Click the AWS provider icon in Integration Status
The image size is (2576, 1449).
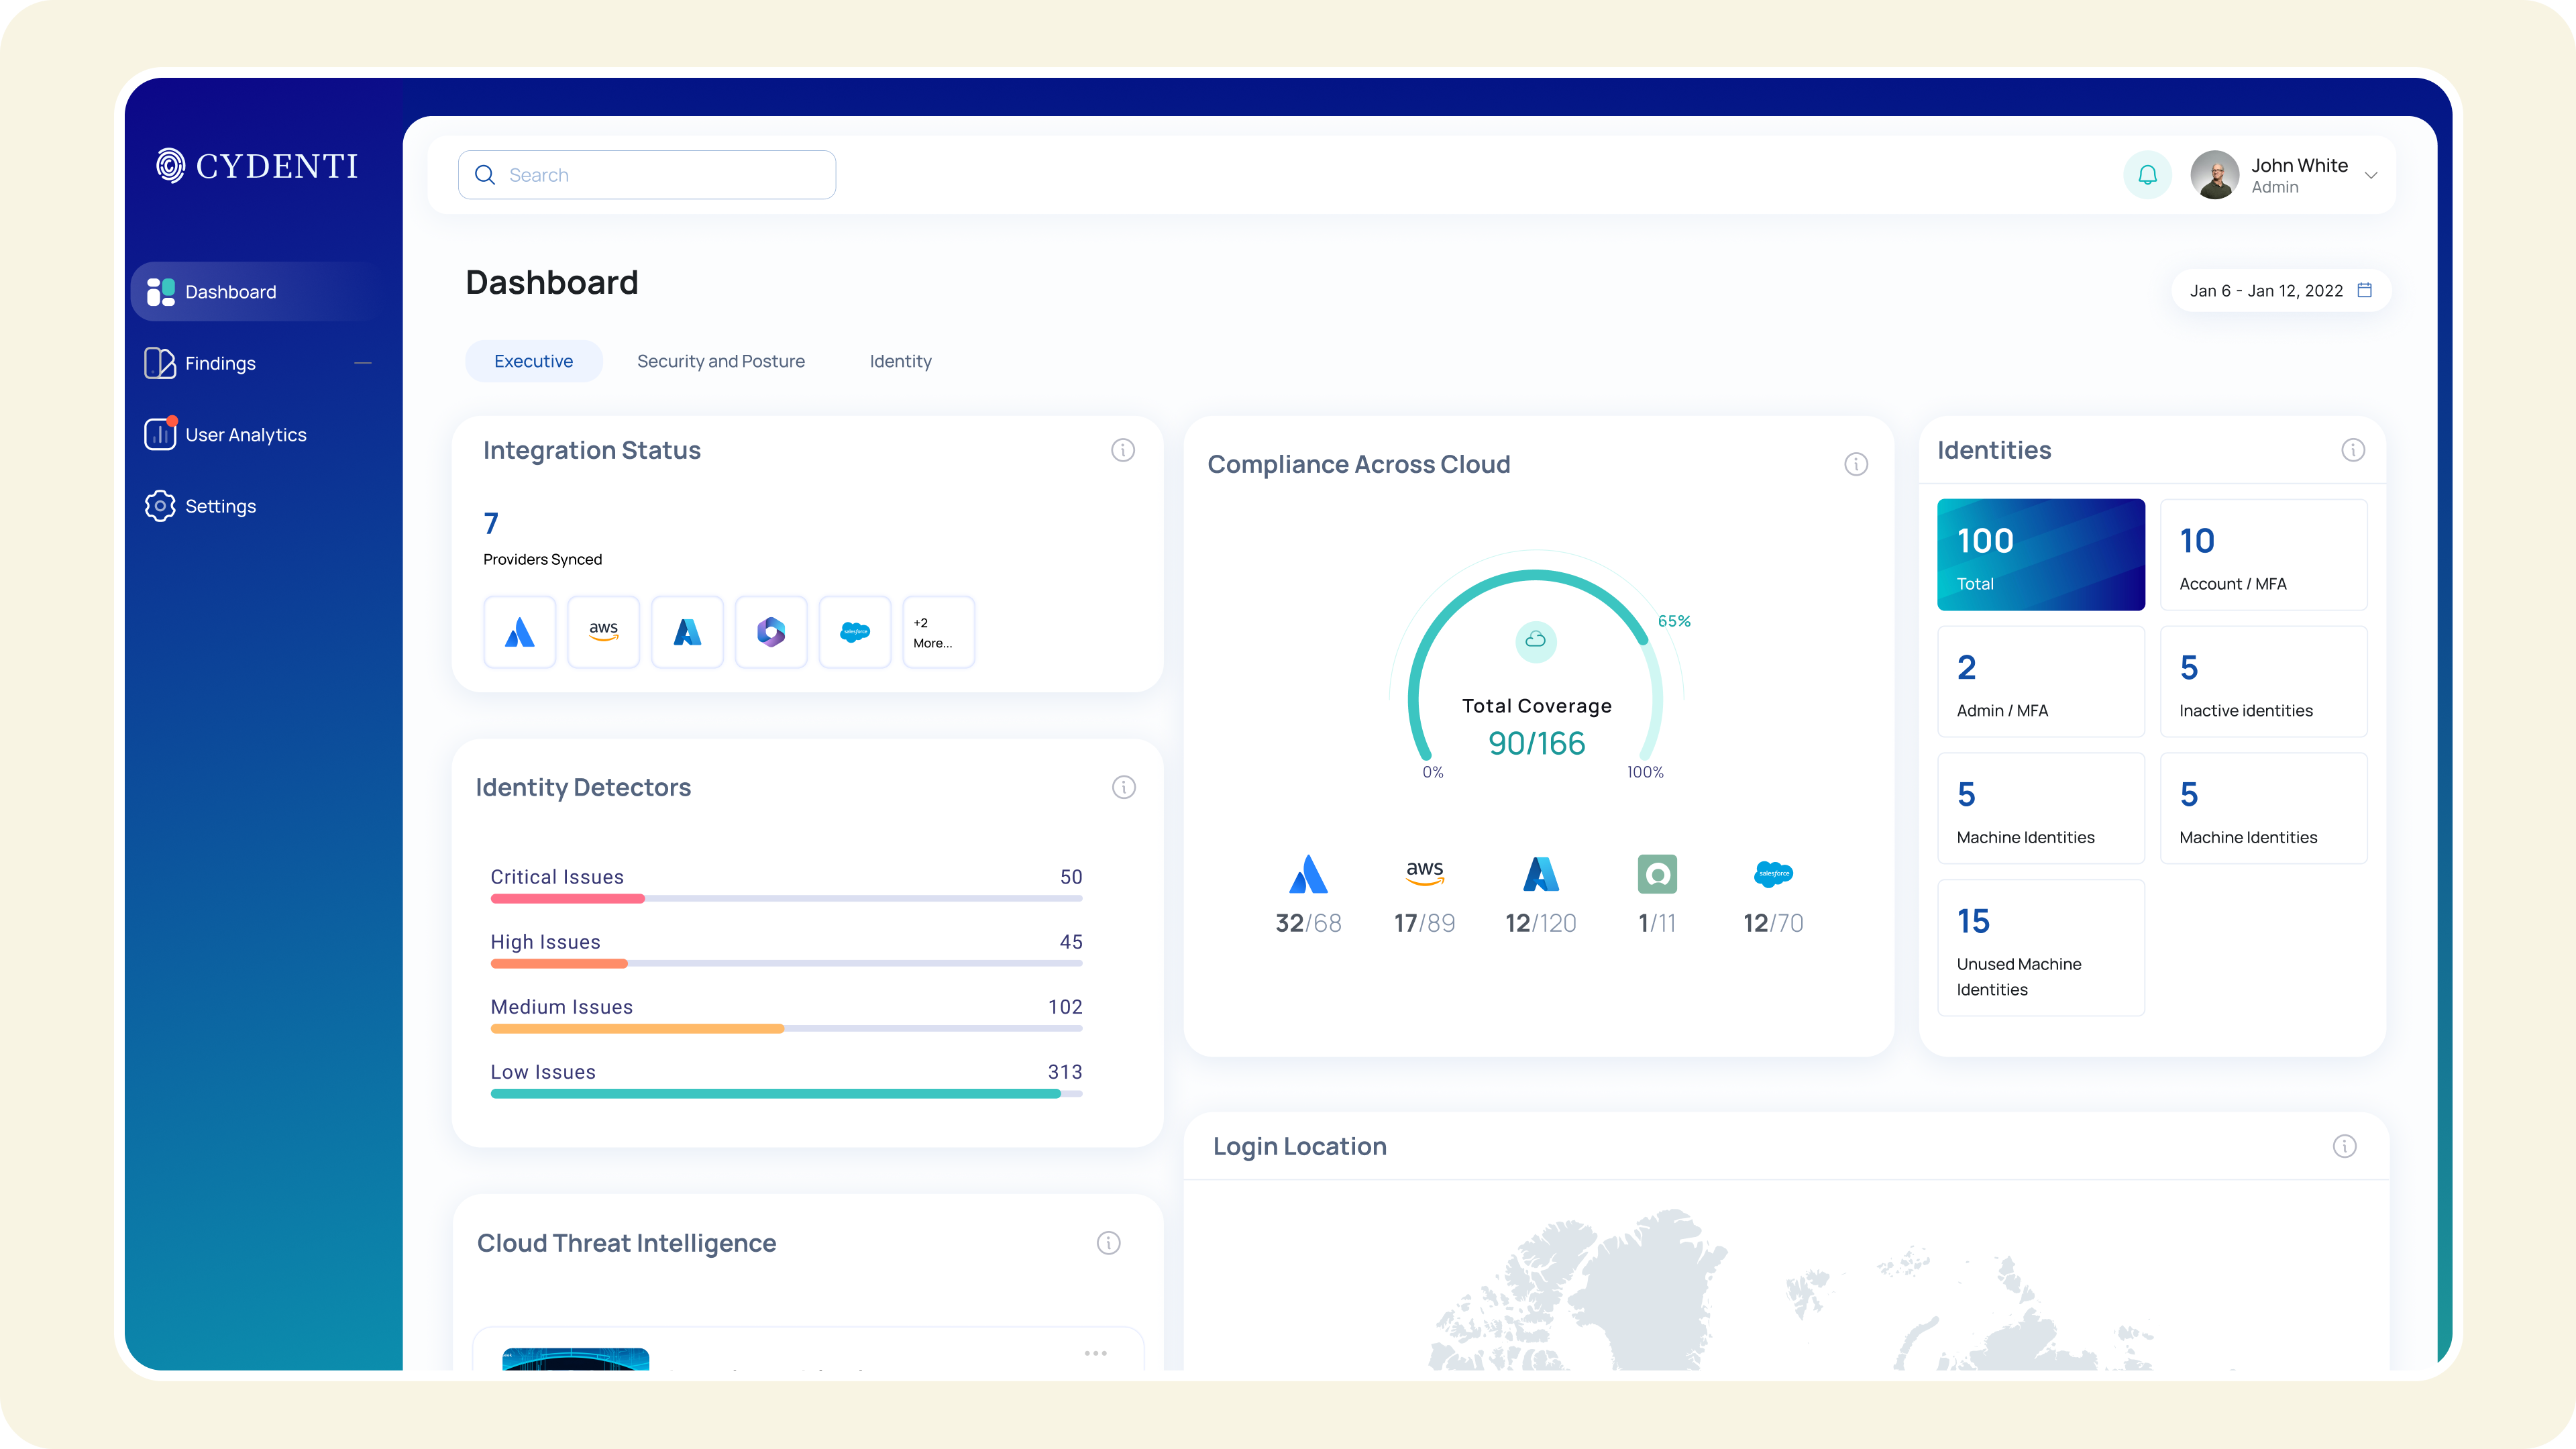click(603, 632)
